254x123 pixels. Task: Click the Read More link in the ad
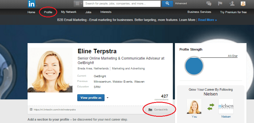[x=207, y=20]
